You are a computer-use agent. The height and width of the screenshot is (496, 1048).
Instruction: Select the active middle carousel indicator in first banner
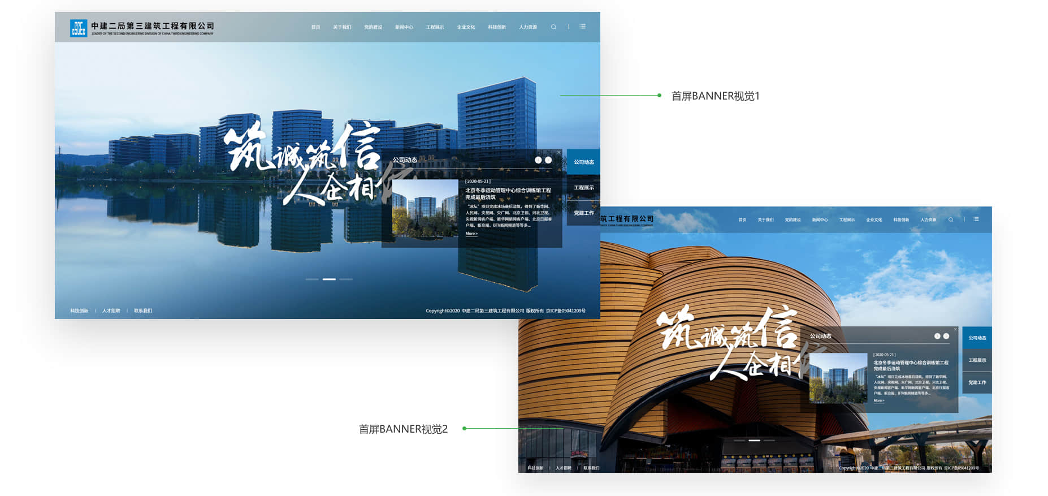click(329, 279)
